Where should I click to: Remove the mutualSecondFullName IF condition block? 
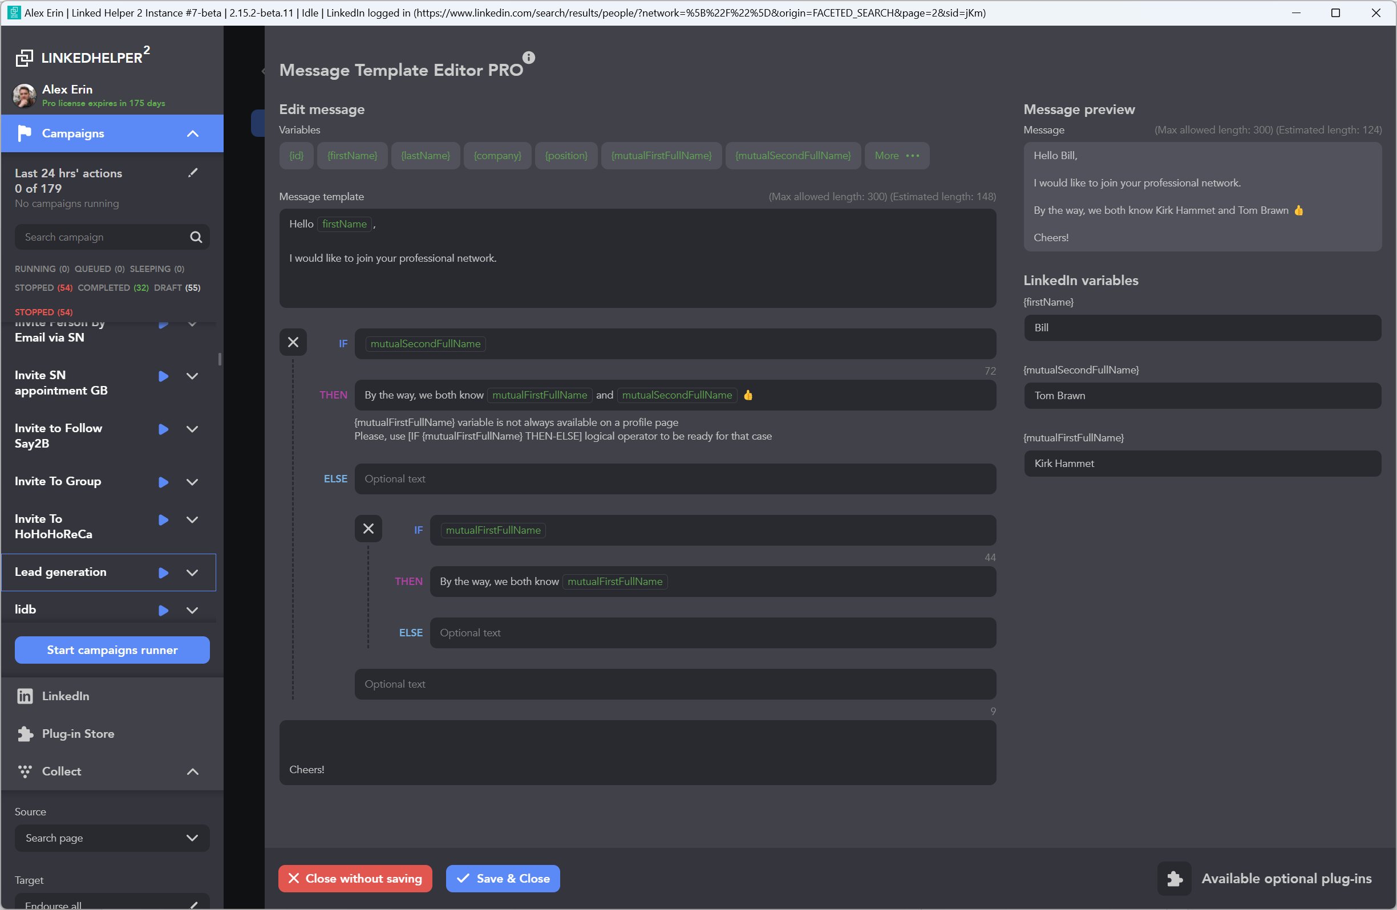tap(293, 342)
